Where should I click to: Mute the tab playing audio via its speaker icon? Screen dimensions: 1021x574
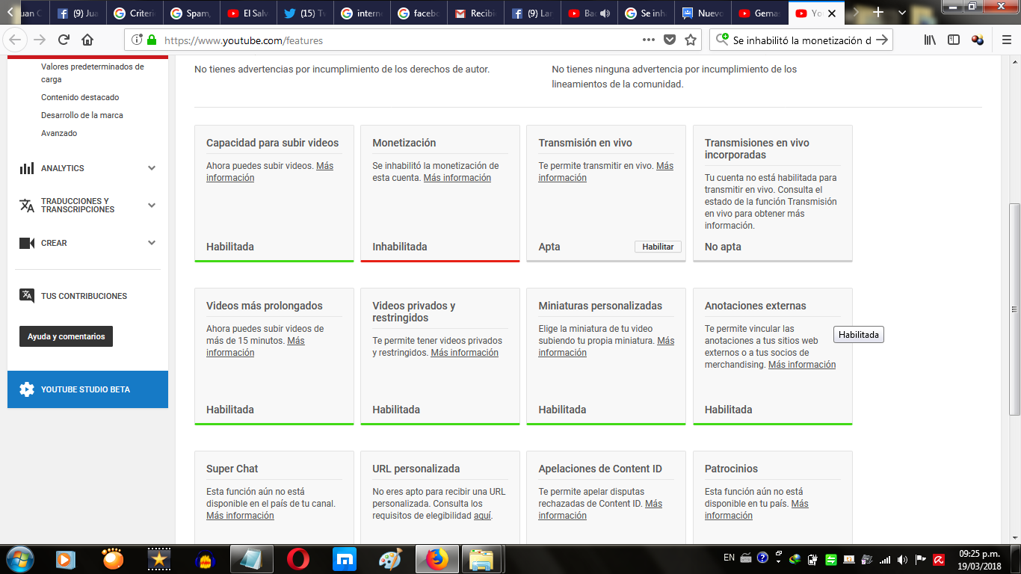[605, 13]
